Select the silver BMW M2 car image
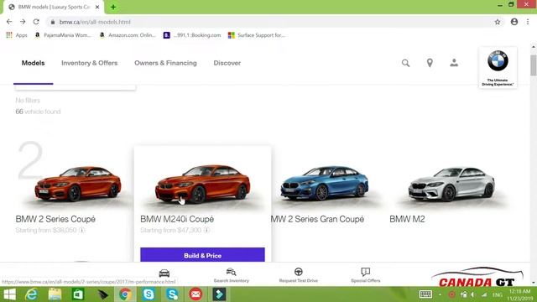 [451, 184]
